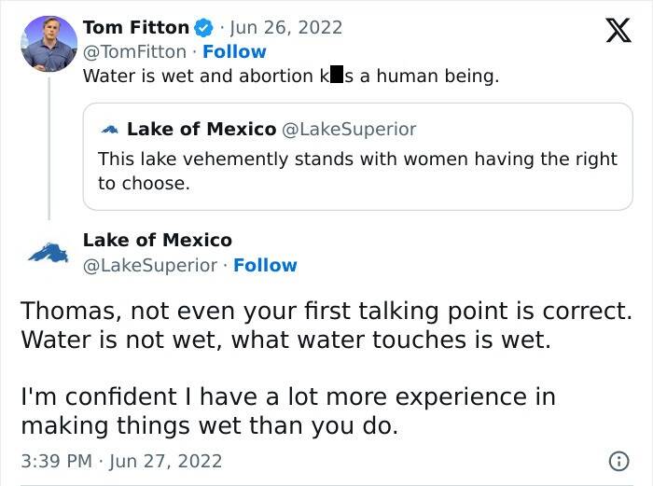
Task: Open the Twitter info icon
Action: click(x=617, y=461)
